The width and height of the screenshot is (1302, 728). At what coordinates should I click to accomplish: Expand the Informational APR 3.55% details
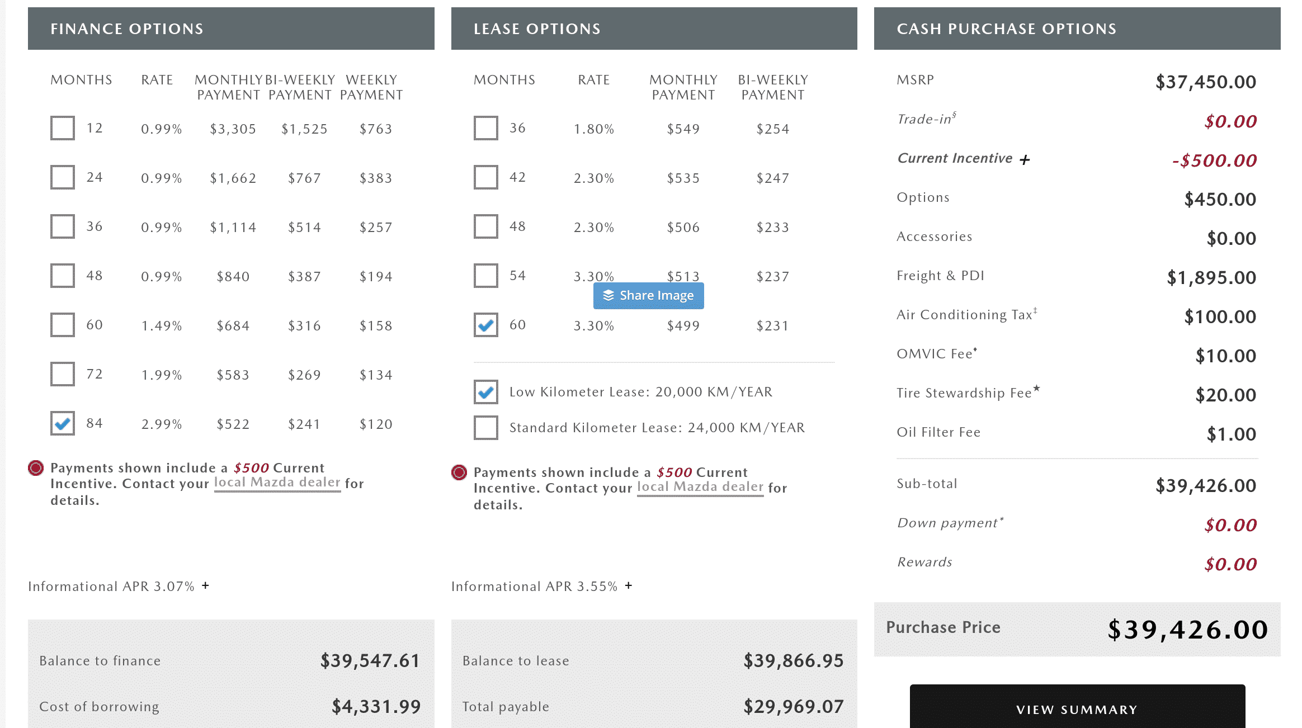tap(629, 585)
